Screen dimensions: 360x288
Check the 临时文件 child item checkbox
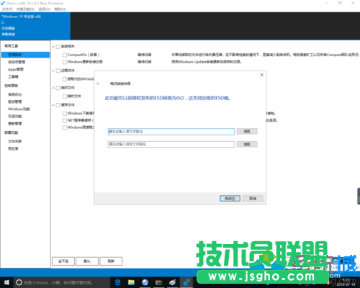pos(65,96)
